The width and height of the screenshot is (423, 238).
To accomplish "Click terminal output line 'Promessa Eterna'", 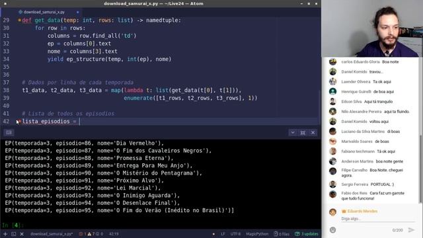I will [89, 158].
